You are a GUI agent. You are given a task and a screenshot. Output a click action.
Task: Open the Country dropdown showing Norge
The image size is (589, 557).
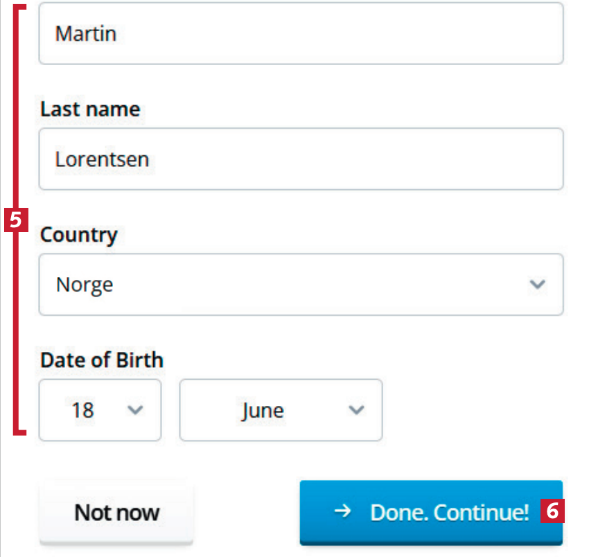pos(301,285)
